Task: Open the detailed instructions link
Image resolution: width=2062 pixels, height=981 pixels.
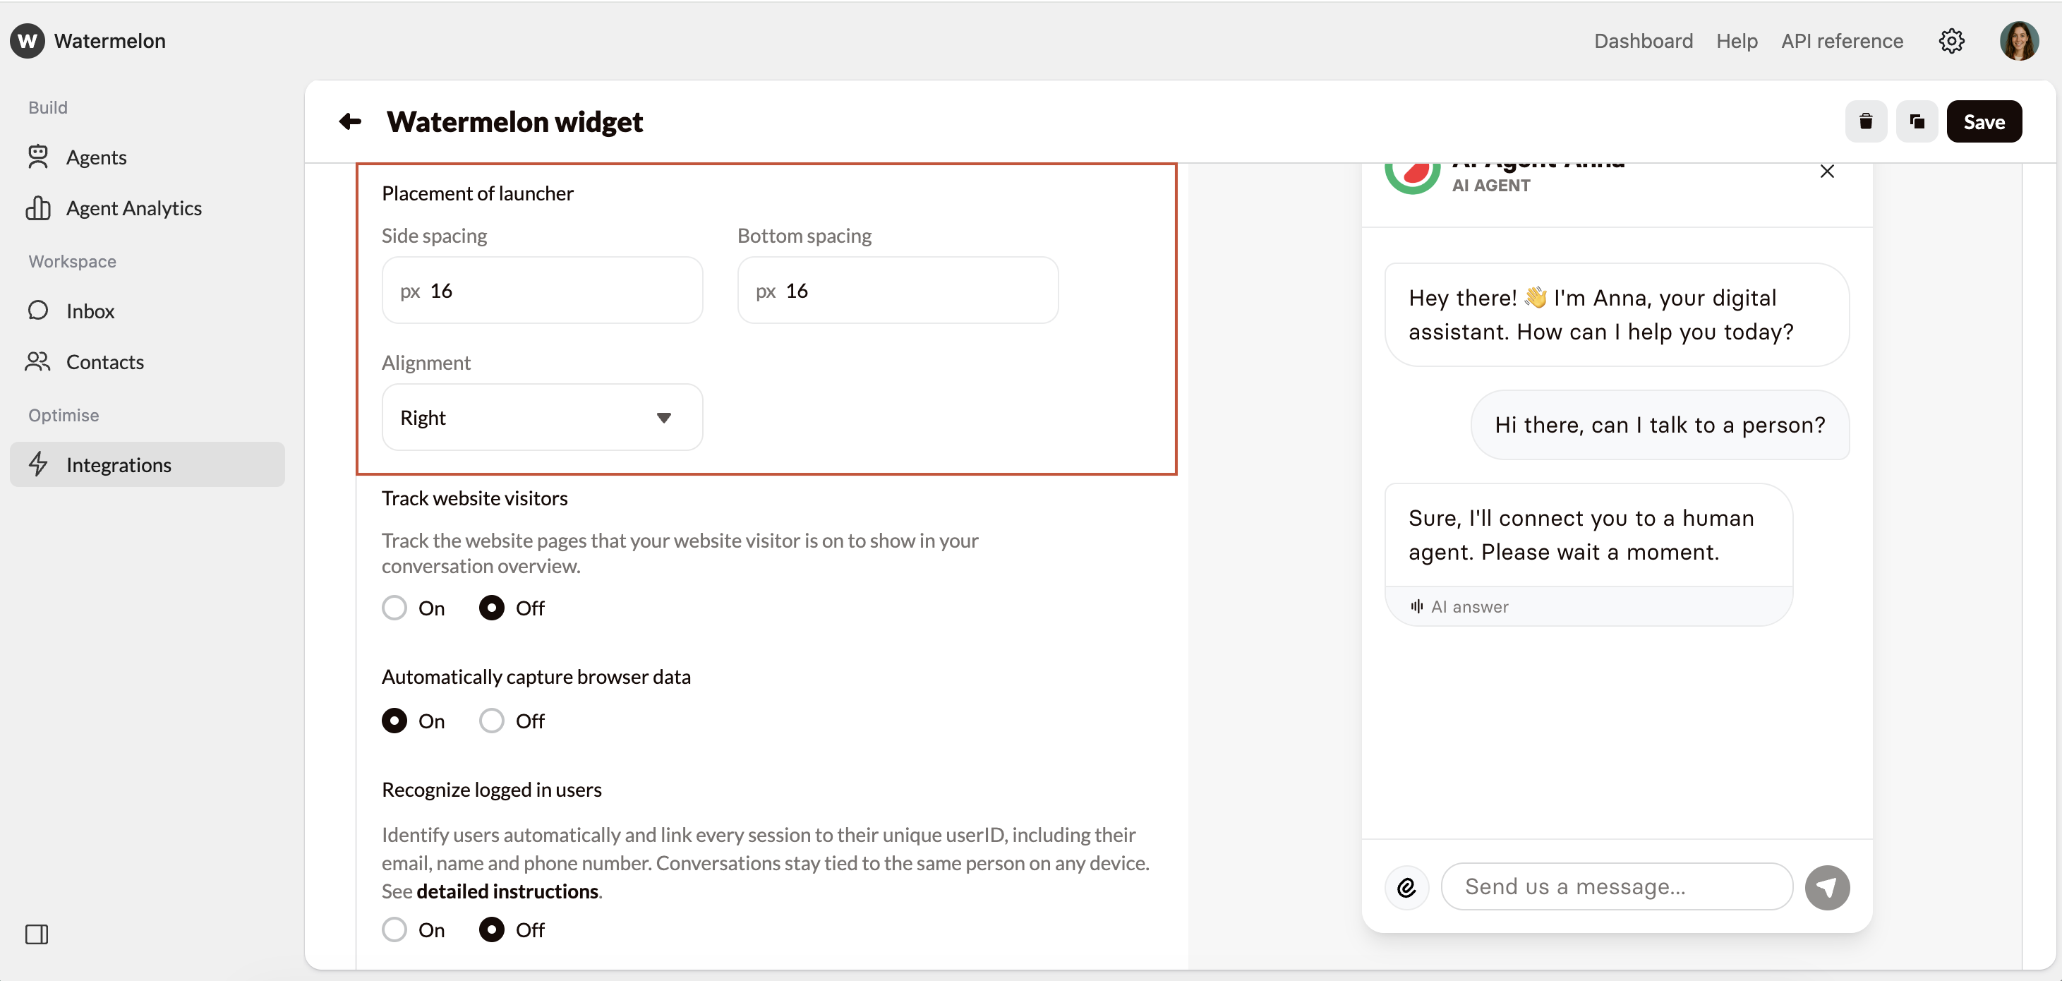Action: pos(507,891)
